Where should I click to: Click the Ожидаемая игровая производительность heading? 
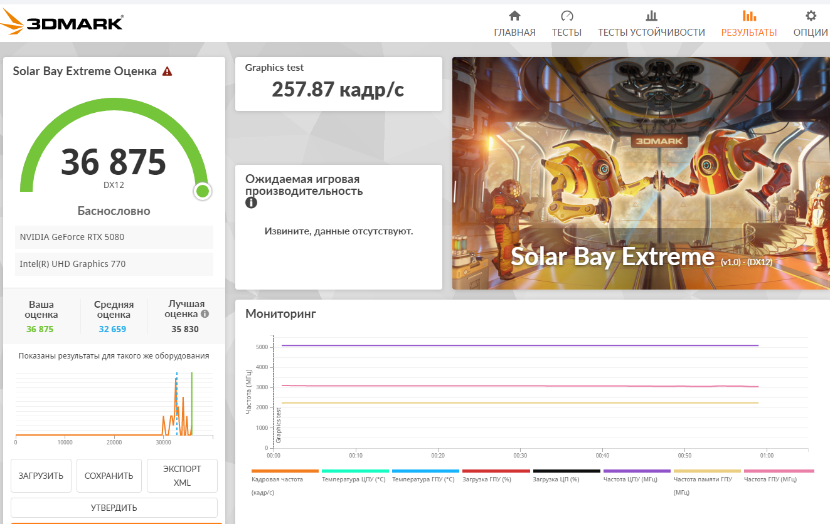(304, 185)
